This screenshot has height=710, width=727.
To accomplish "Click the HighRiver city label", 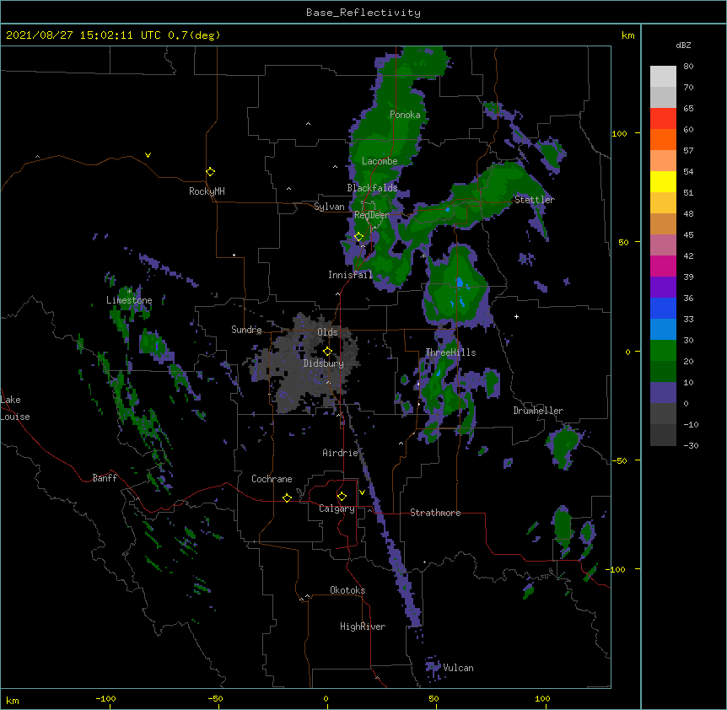I will point(363,627).
